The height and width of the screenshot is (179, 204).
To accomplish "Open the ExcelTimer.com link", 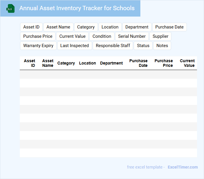I will (183, 167).
